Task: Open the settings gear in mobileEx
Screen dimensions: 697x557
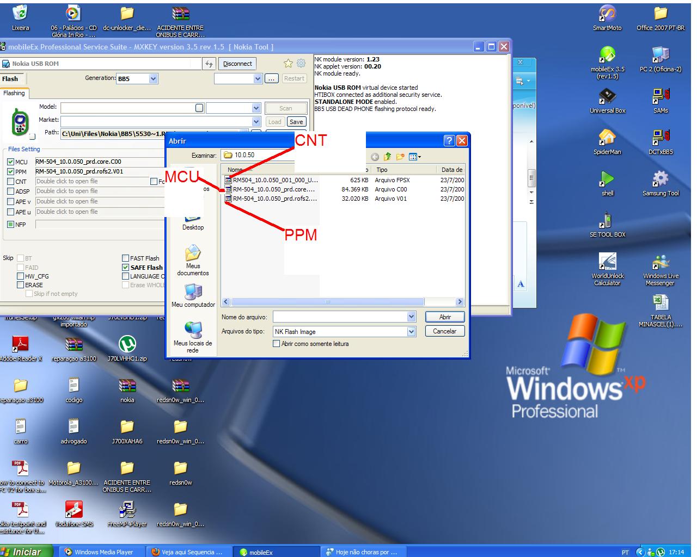Action: click(x=301, y=64)
